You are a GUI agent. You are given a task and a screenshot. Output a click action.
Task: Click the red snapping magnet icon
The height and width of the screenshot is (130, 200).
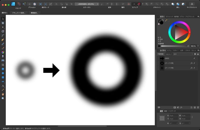coord(139,4)
